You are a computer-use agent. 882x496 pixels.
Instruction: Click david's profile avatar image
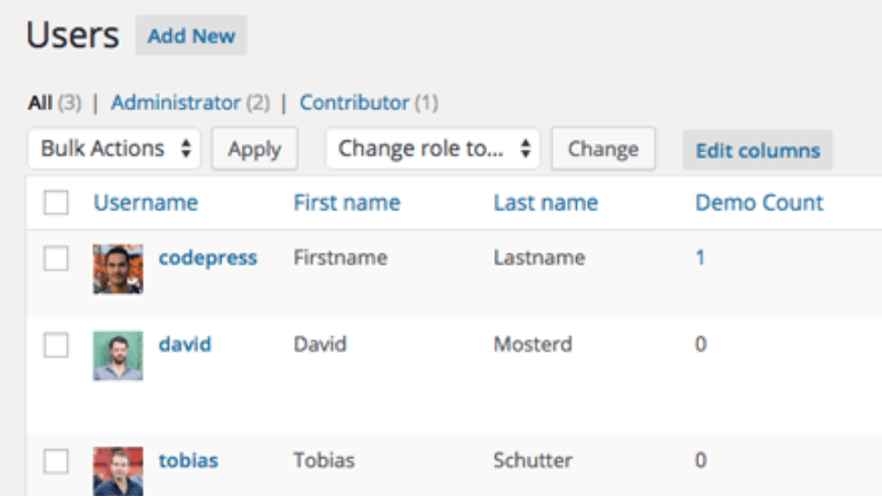click(119, 356)
